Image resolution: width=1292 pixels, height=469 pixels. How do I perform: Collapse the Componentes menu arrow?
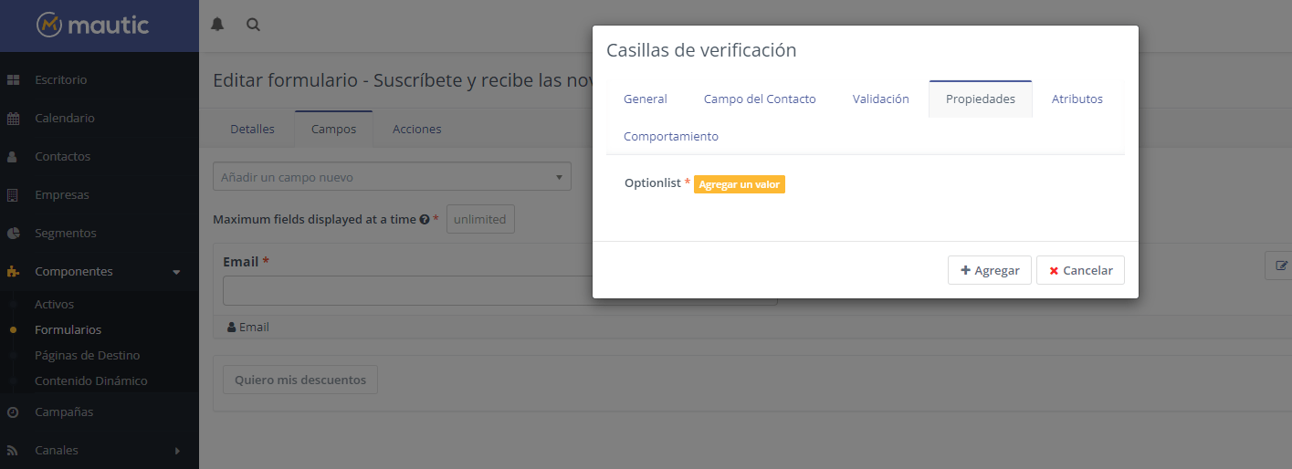pos(177,272)
